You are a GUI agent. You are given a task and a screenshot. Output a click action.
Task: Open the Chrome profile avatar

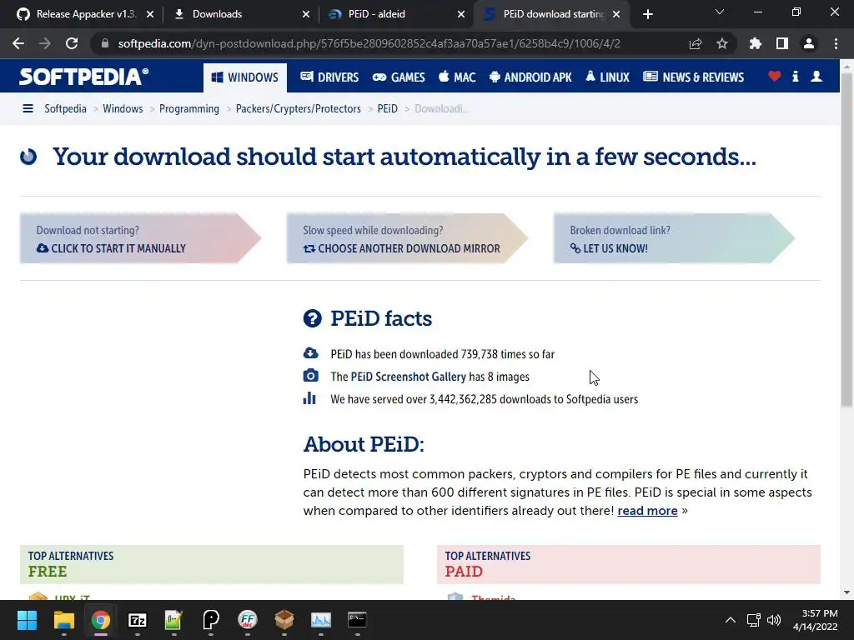(809, 43)
